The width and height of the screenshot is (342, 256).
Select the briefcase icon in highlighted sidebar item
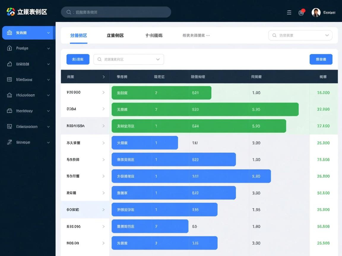[9, 33]
